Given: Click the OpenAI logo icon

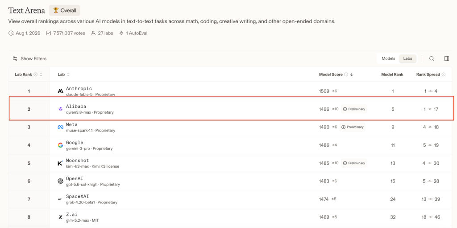Looking at the screenshot, I should tap(60, 181).
